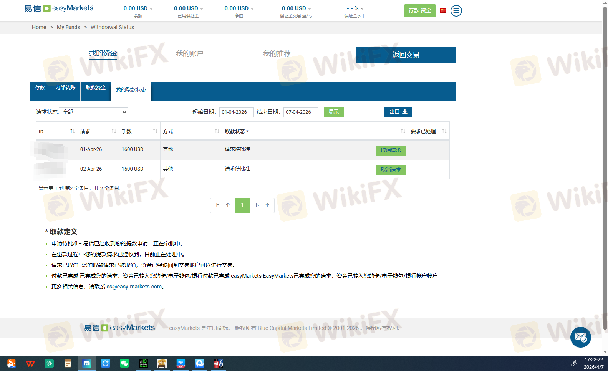Click the easyMarkets logo in the header
The width and height of the screenshot is (608, 371).
pyautogui.click(x=59, y=8)
